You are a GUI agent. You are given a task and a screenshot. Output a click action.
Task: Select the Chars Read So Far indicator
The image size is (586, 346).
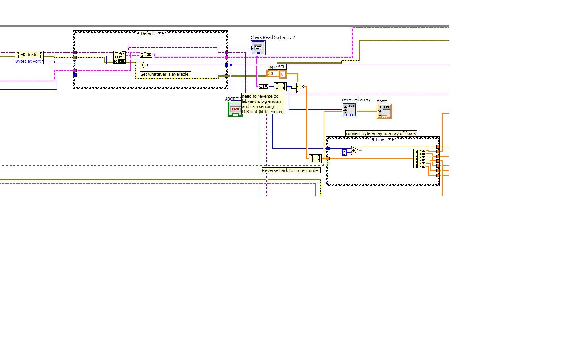click(x=258, y=48)
